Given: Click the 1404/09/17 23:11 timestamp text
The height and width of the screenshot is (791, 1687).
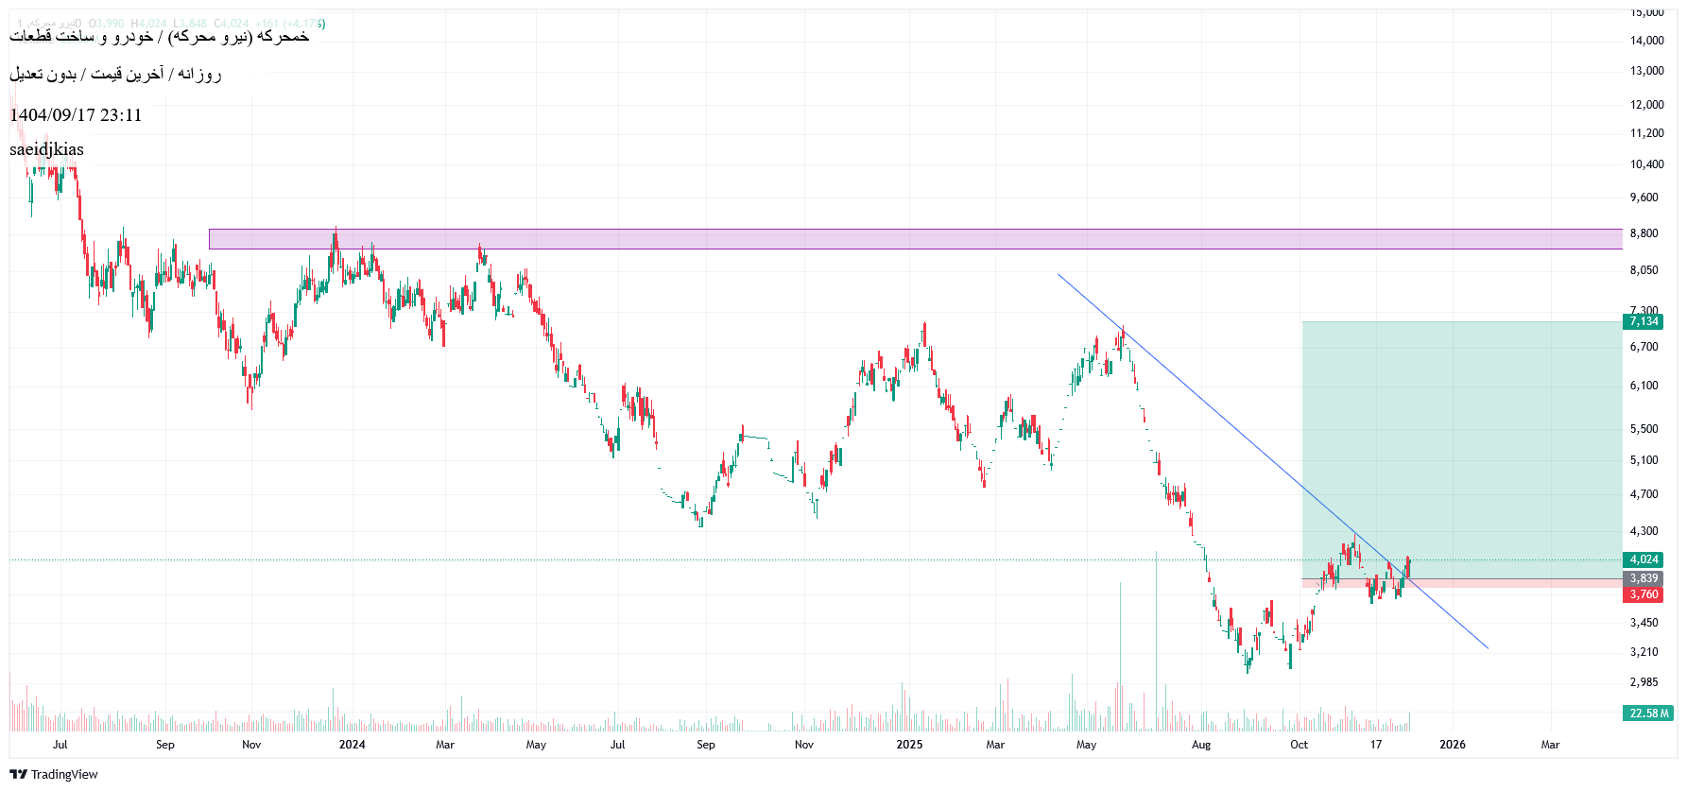Looking at the screenshot, I should (76, 115).
